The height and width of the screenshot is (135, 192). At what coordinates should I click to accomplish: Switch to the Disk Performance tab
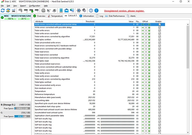point(115,16)
